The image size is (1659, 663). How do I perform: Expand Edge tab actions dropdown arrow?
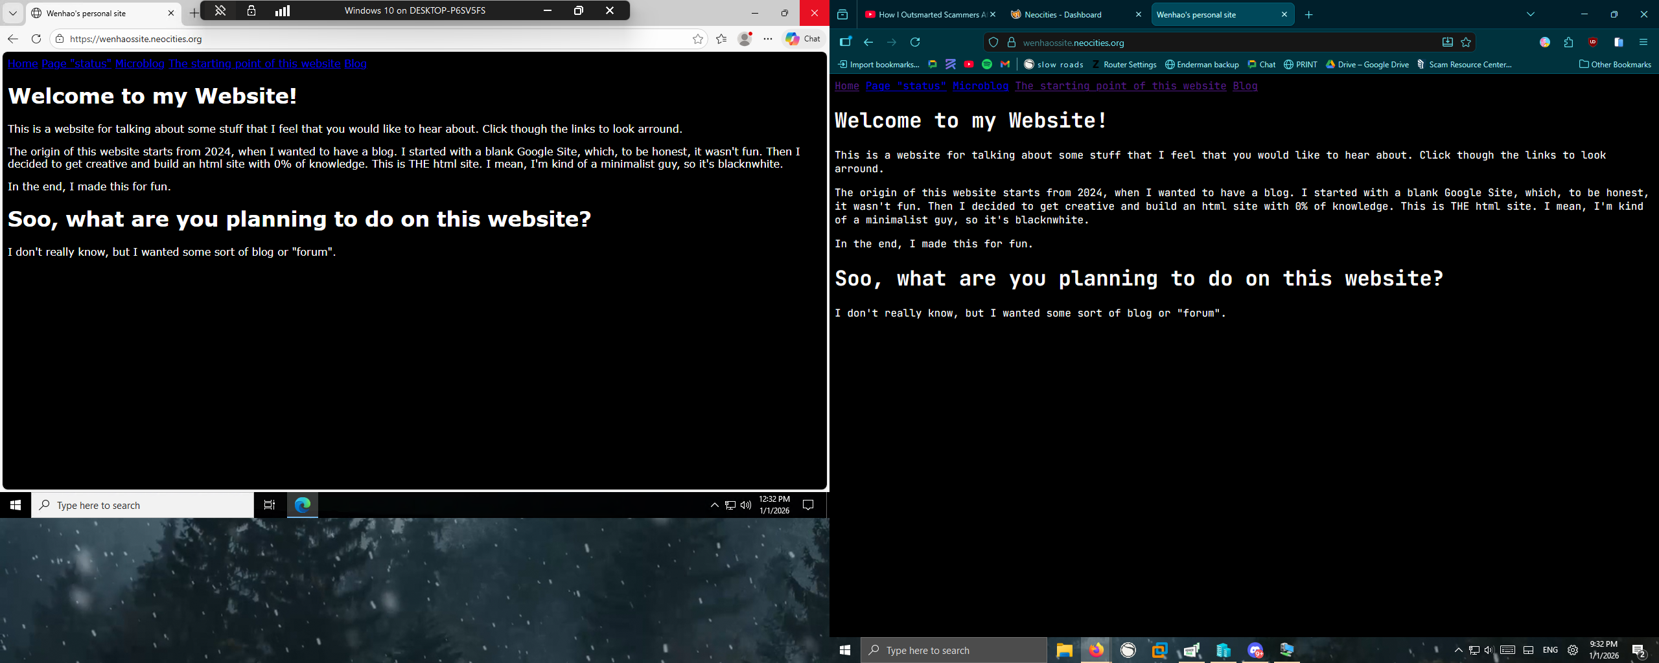coord(12,13)
